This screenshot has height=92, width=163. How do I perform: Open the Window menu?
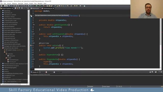pos(40,4)
